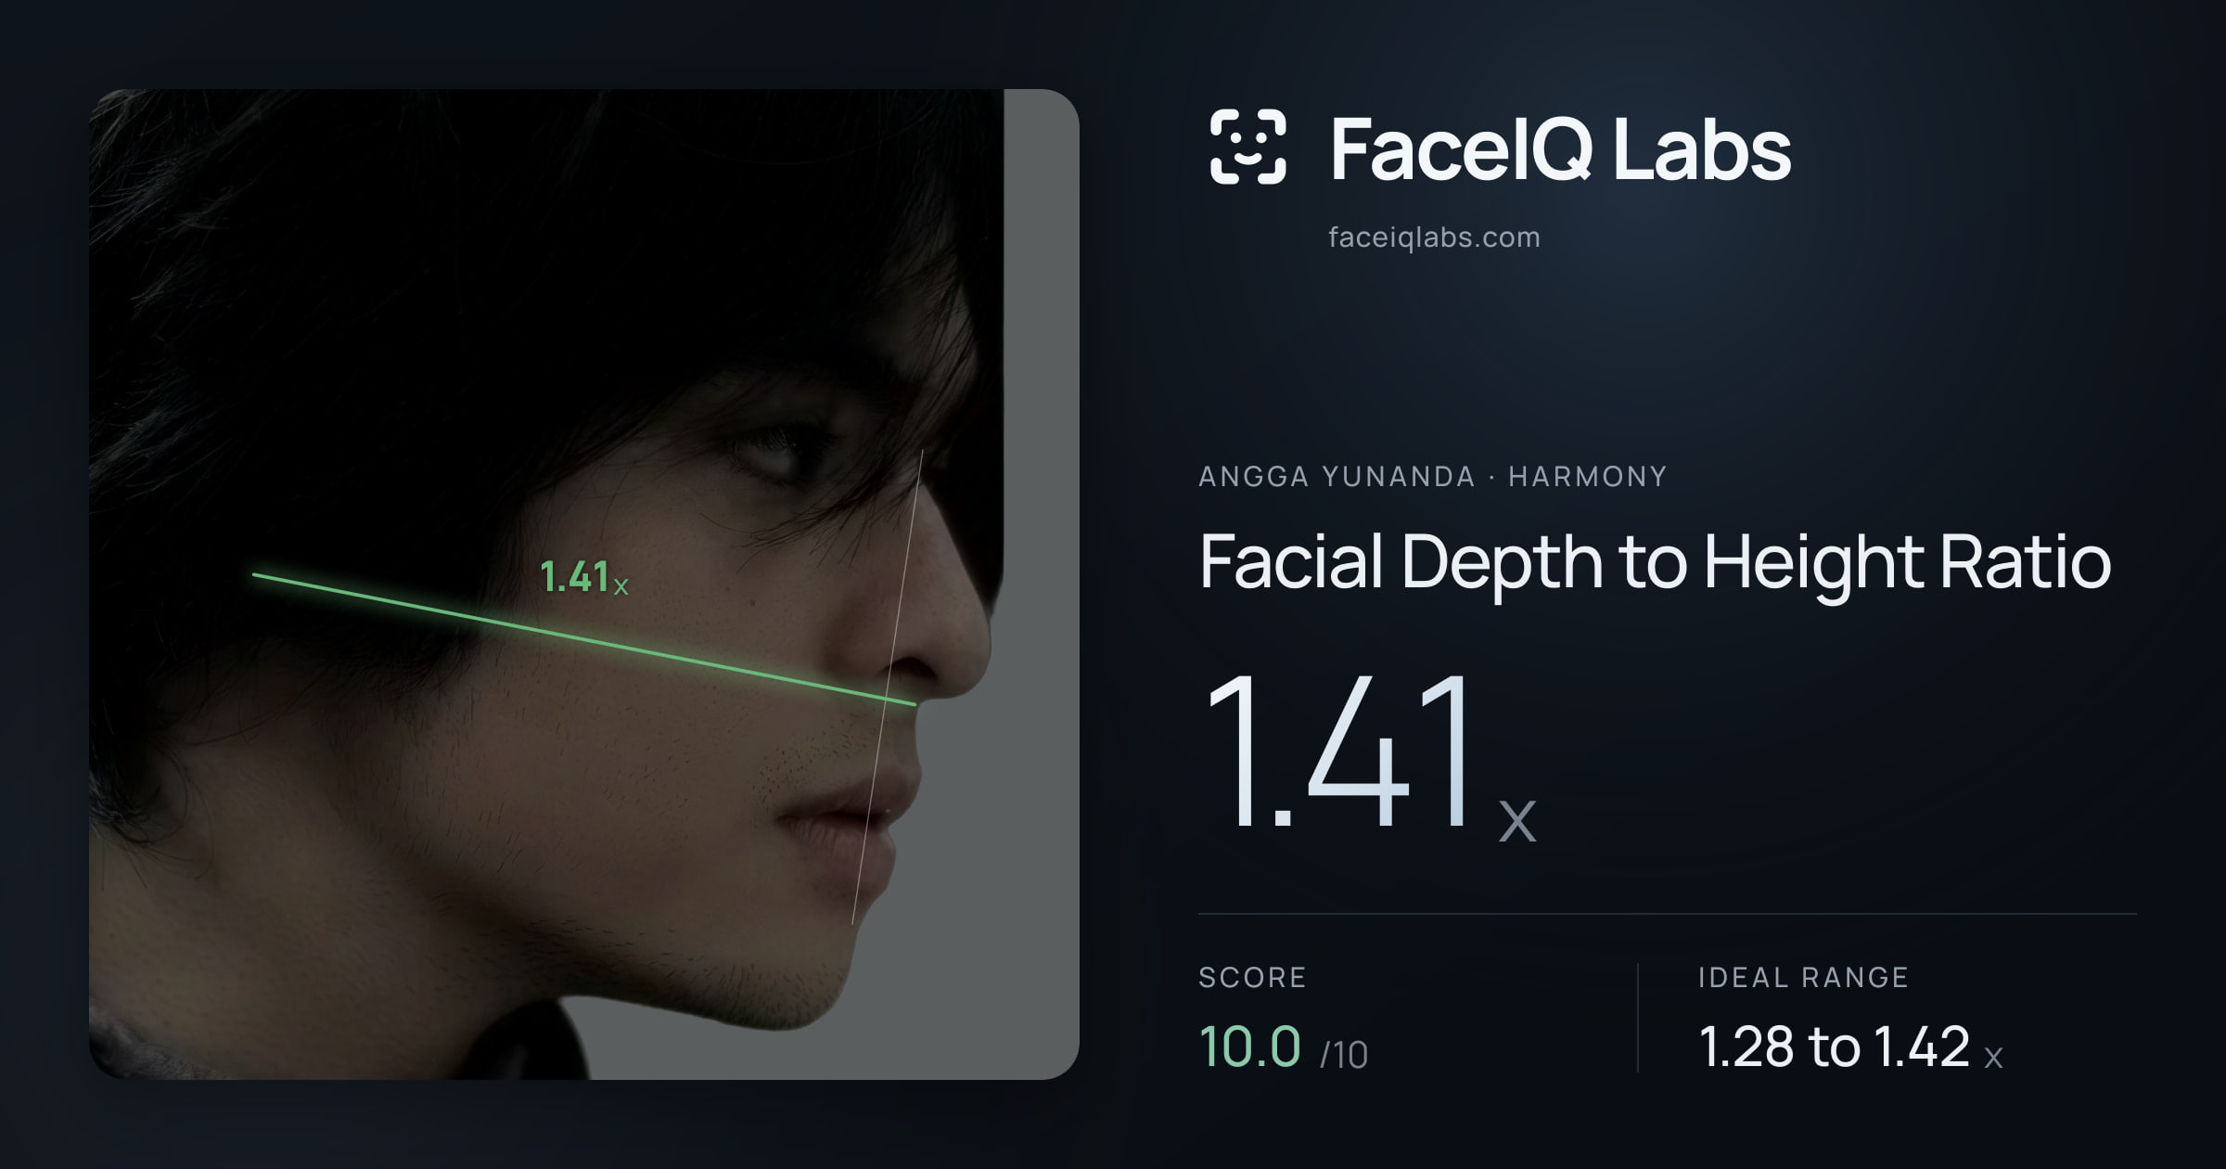Click the ANGGA YUNANDA · HARMONY label
Image resolution: width=2226 pixels, height=1169 pixels.
1433,477
